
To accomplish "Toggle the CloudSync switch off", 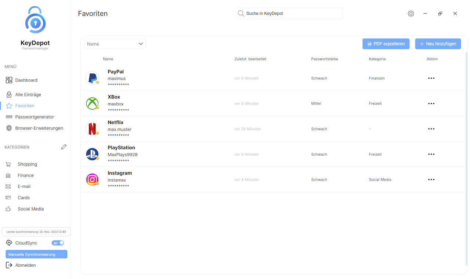I will click(x=58, y=243).
